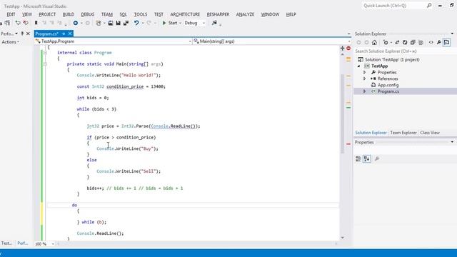The width and height of the screenshot is (457, 257).
Task: Click the editor split-window plus icon
Action: (343, 48)
